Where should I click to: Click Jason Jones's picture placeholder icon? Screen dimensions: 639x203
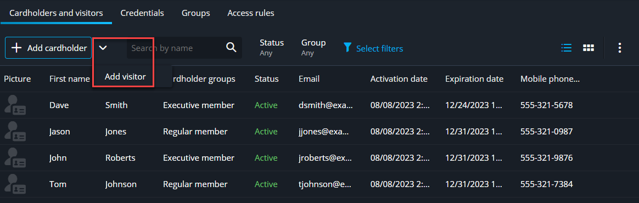(x=15, y=132)
